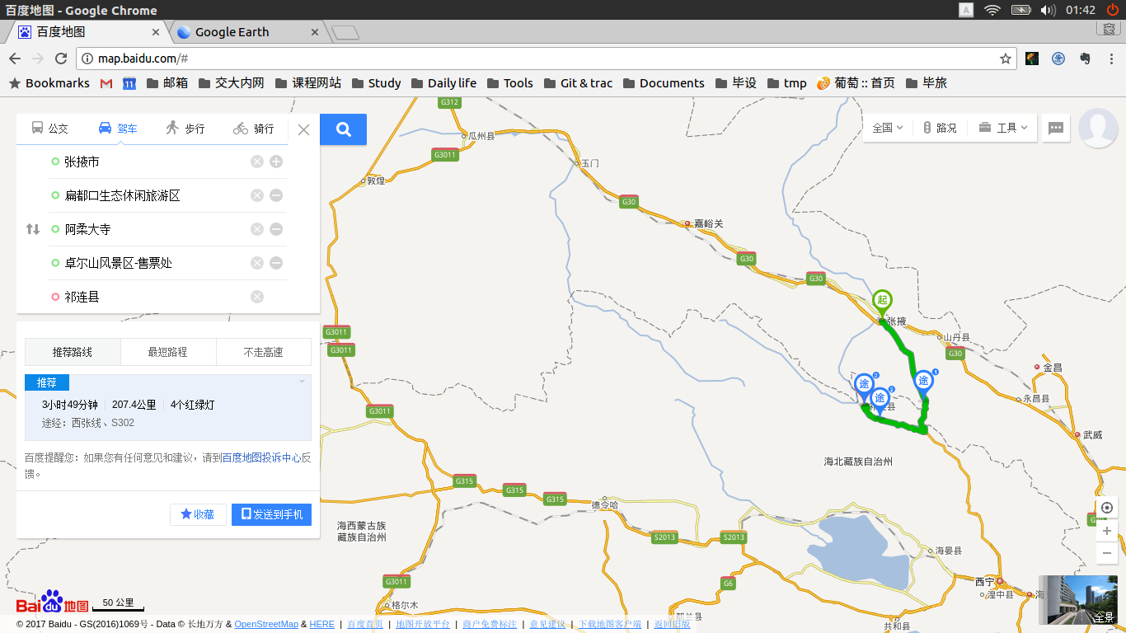Open the 工具 tools dropdown

coord(1003,128)
